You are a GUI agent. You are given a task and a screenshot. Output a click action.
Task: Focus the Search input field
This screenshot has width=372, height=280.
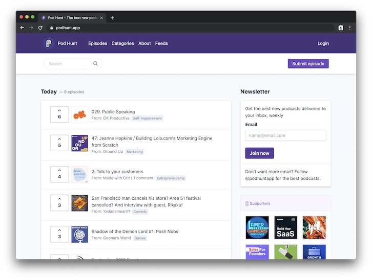[x=73, y=64]
